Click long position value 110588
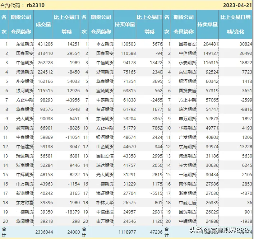 [x=128, y=53]
